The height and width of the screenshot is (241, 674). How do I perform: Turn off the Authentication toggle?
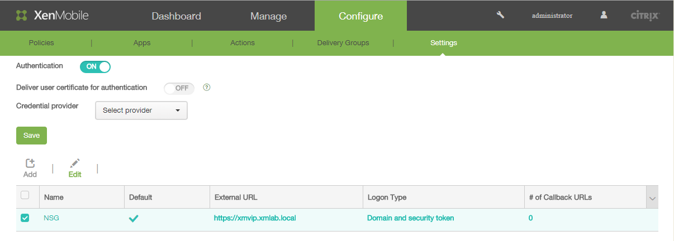coord(95,66)
